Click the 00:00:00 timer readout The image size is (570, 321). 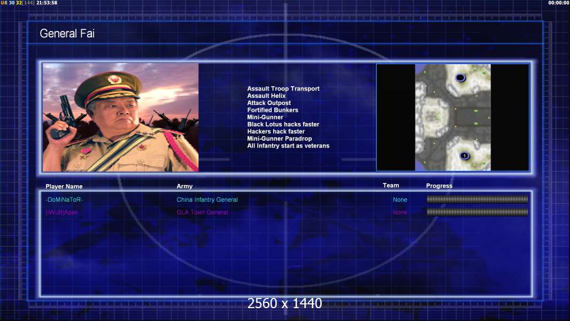point(559,3)
